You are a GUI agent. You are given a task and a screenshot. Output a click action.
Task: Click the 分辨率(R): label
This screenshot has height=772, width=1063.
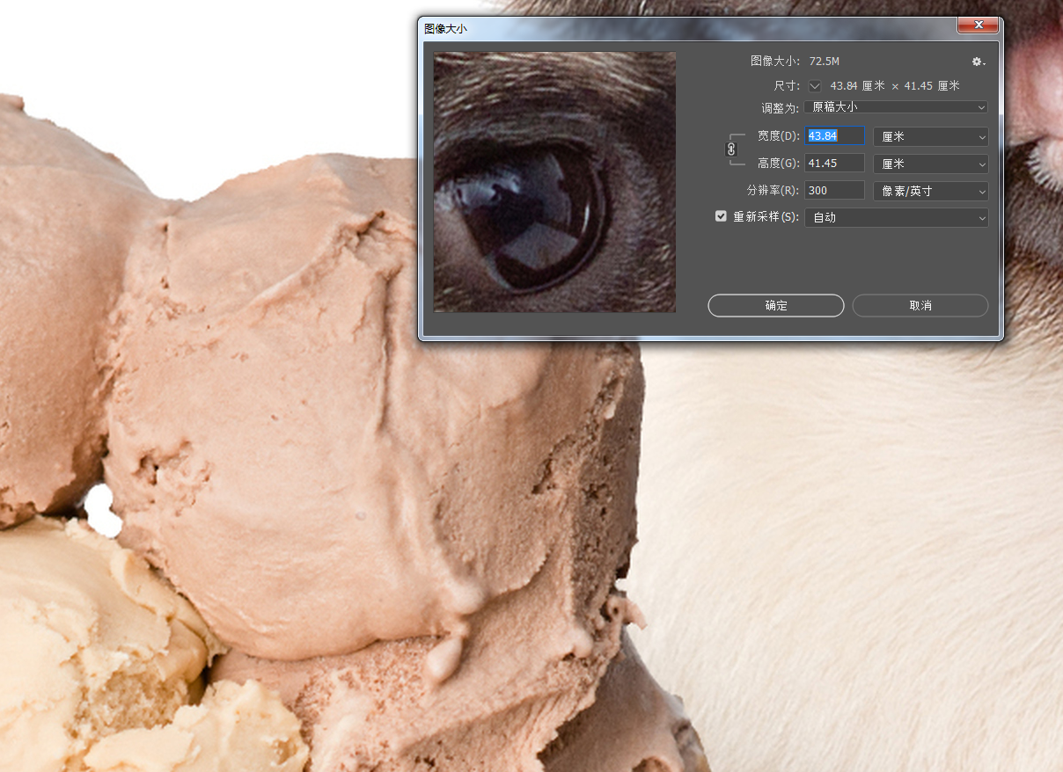pos(773,191)
